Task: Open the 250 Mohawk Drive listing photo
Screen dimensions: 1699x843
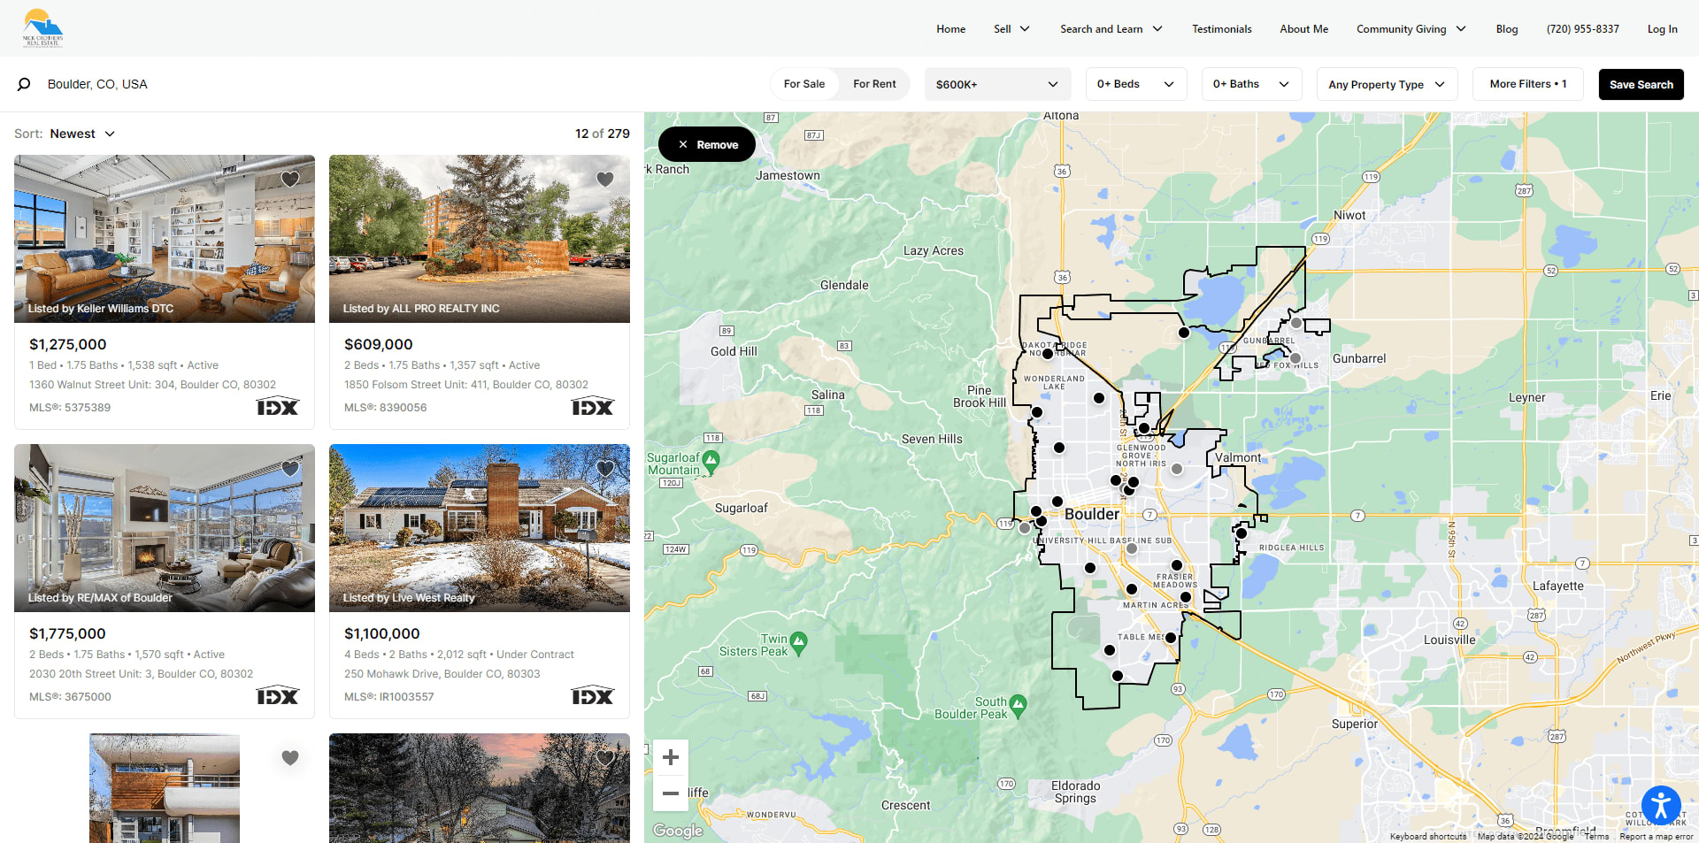Action: (480, 528)
